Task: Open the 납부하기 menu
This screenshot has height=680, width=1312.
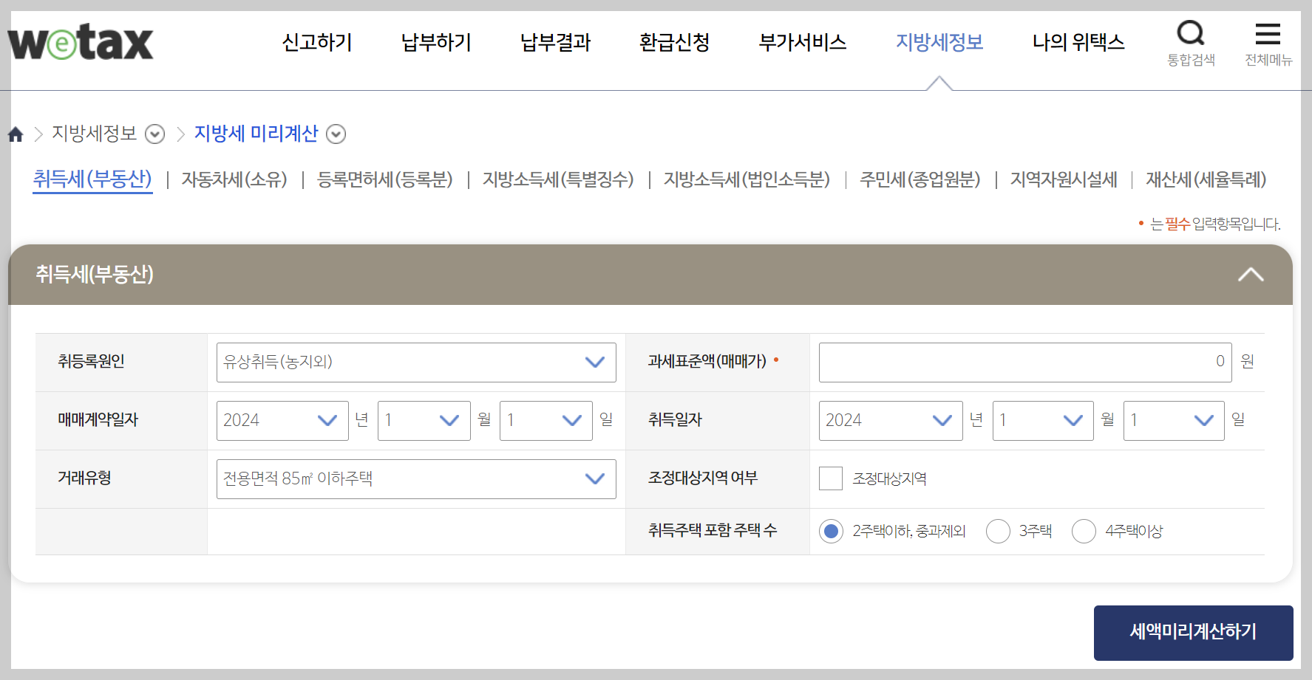Action: [x=436, y=42]
